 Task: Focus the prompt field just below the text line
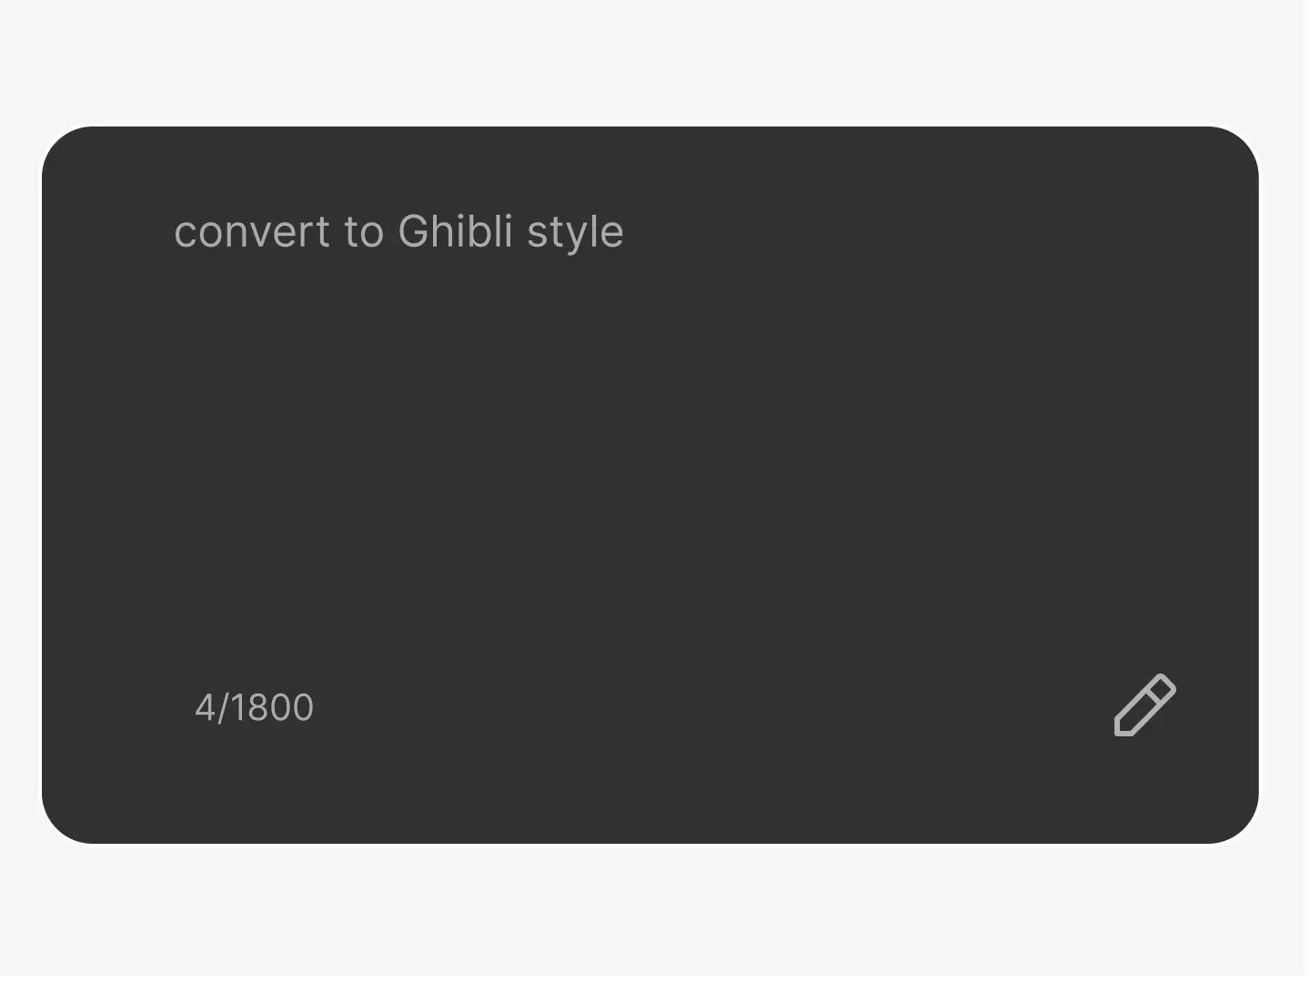(398, 282)
